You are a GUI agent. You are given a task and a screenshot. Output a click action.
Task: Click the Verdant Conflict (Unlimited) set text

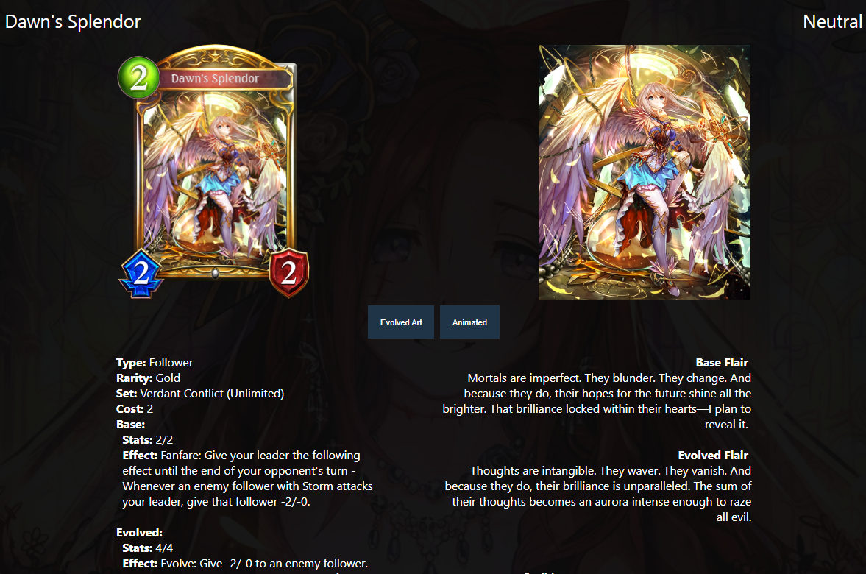tap(212, 394)
